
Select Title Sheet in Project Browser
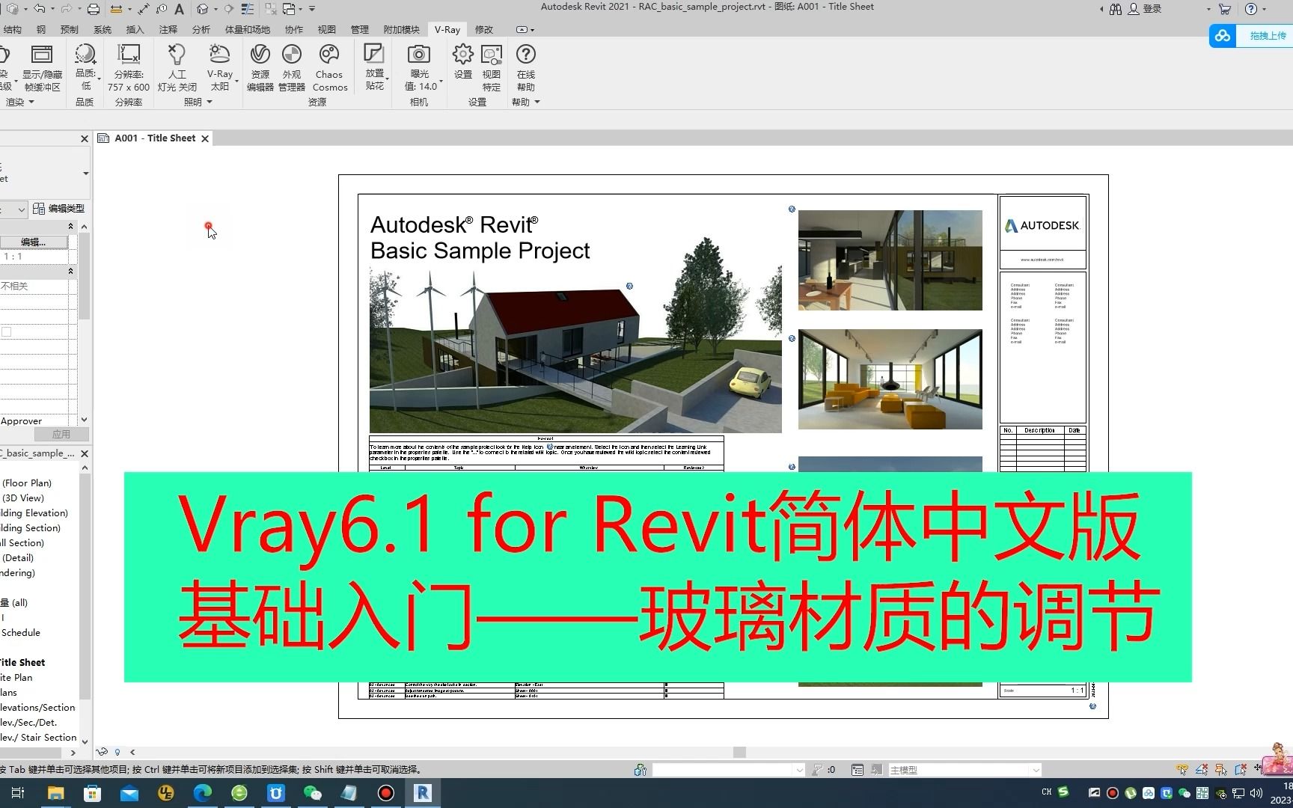[22, 662]
